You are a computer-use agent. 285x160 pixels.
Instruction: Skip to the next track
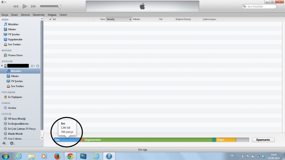point(33,6)
